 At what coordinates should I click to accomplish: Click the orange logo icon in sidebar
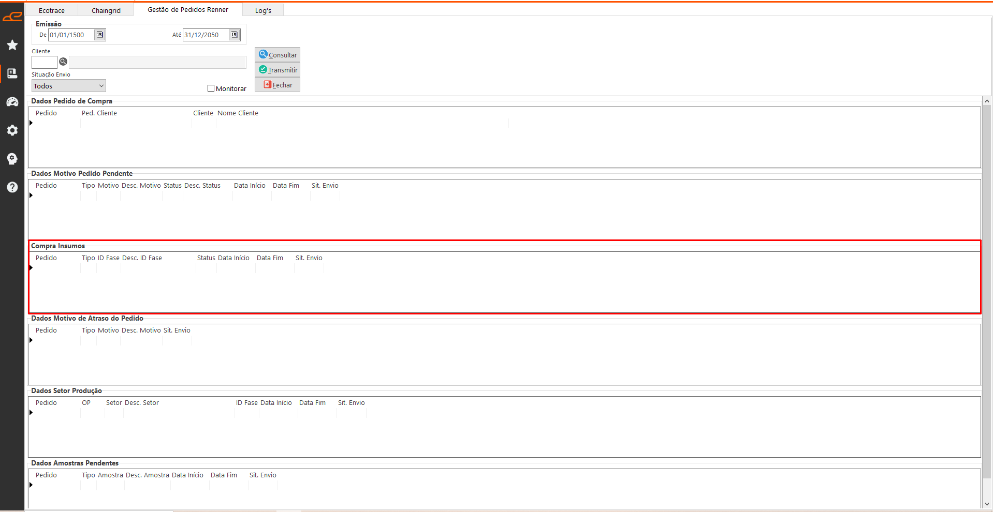[12, 17]
